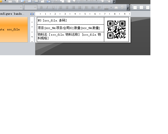This screenshot has height=134, width=168.
Task: Click first border frame icon
Action: point(135,8)
